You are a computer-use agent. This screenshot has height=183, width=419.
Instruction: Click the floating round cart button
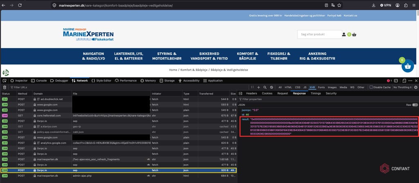(x=408, y=66)
